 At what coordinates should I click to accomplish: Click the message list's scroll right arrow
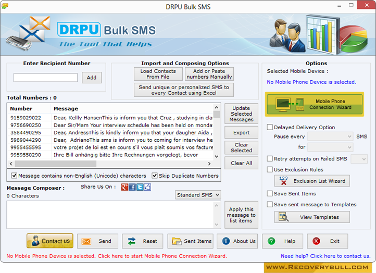click(209, 164)
